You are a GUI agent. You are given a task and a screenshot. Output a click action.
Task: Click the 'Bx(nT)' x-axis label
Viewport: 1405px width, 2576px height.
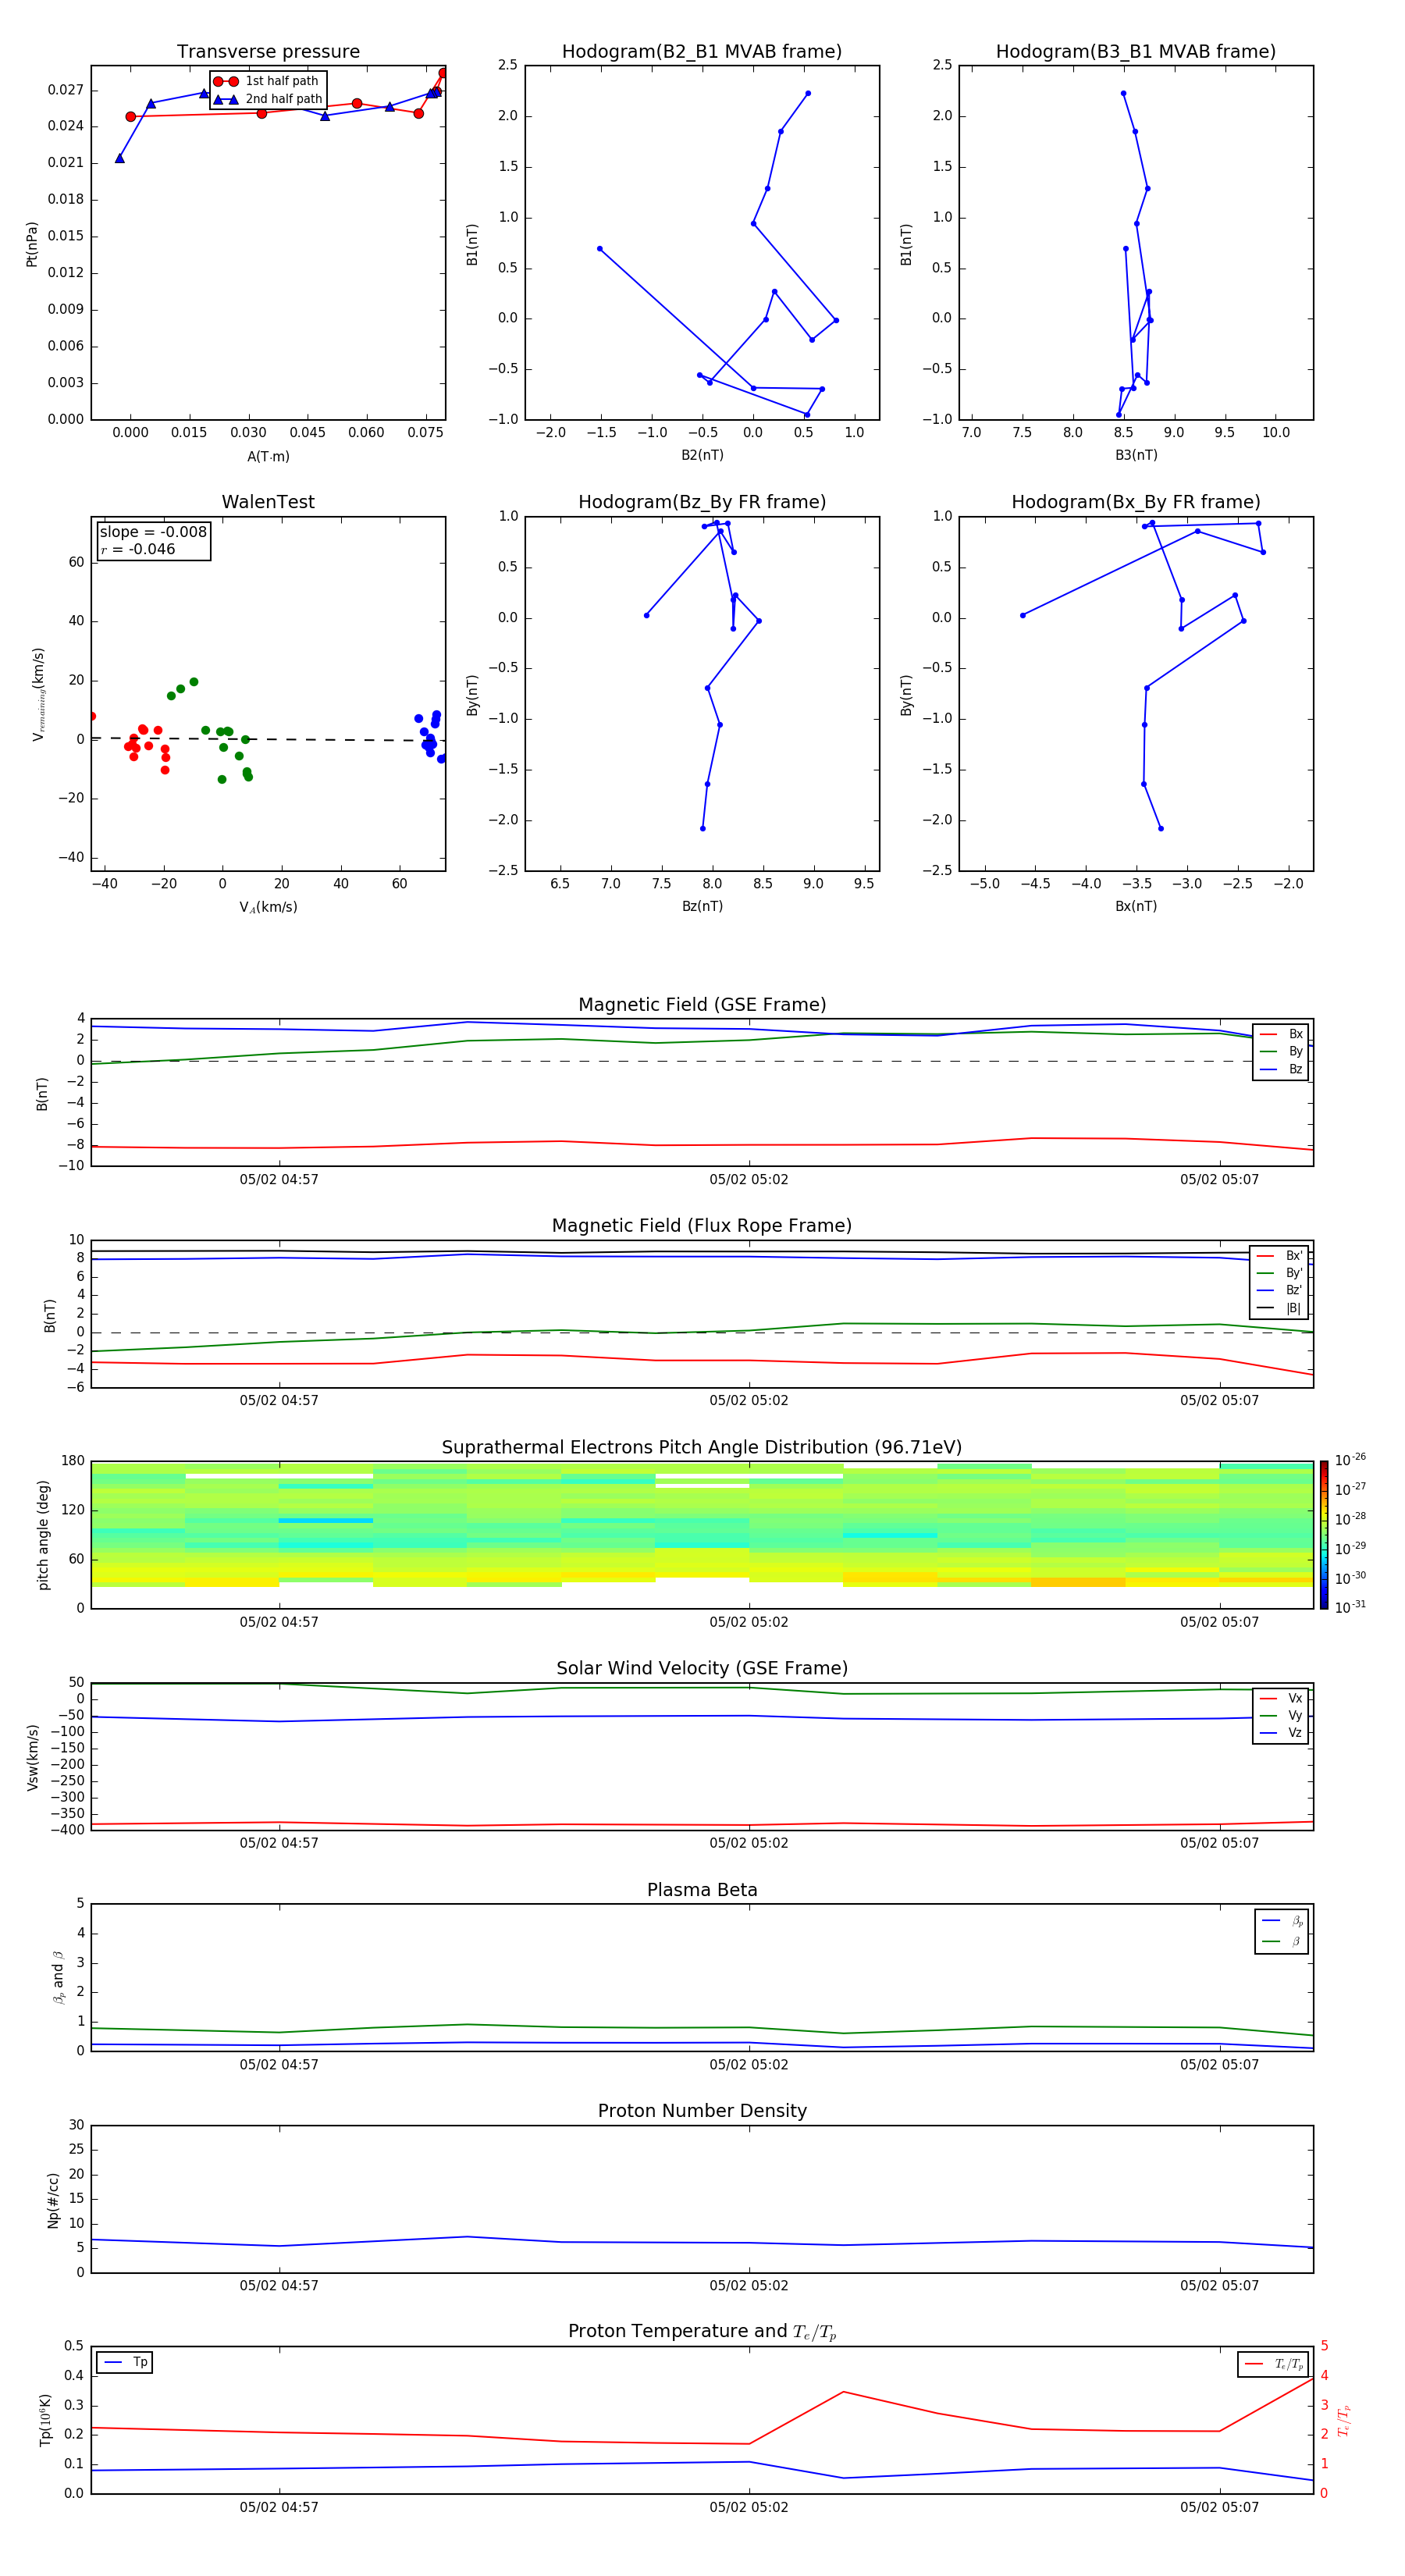tap(1136, 906)
